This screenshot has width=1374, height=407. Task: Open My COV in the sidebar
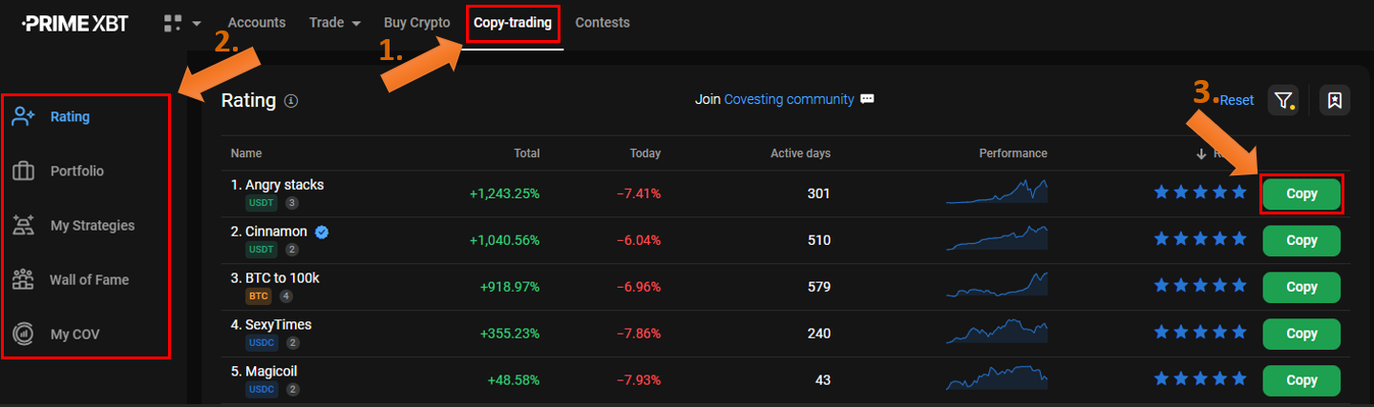point(74,335)
